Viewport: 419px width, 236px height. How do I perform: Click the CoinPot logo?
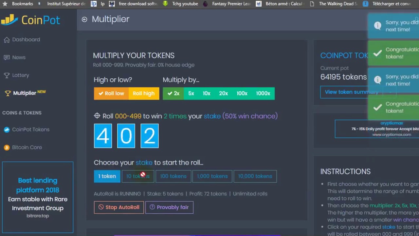(31, 20)
